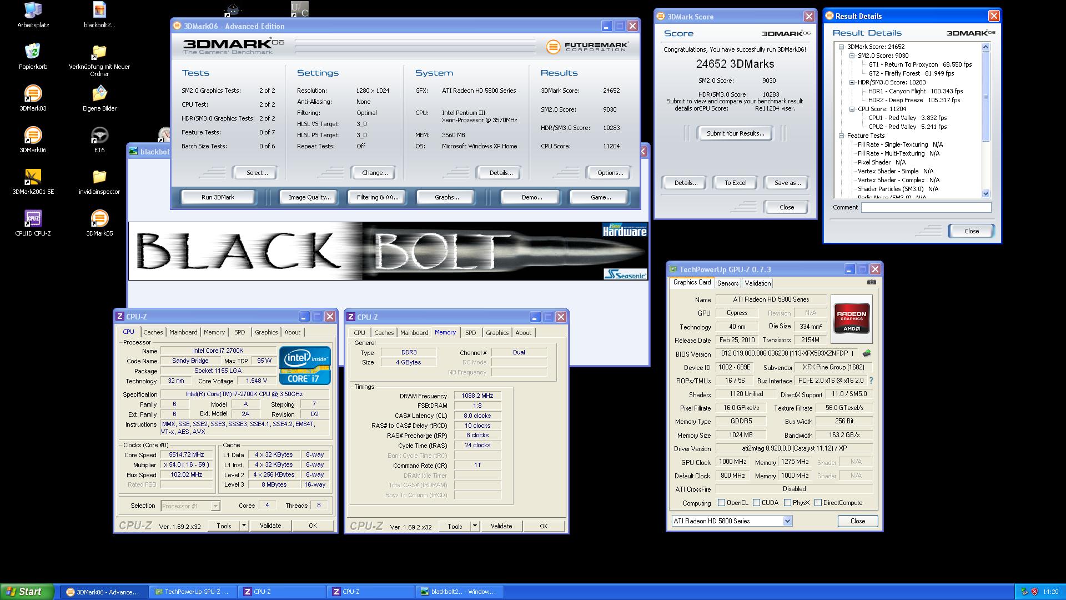Open CPUID CPU-Z desktop shortcut
This screenshot has width=1066, height=600.
pos(33,223)
